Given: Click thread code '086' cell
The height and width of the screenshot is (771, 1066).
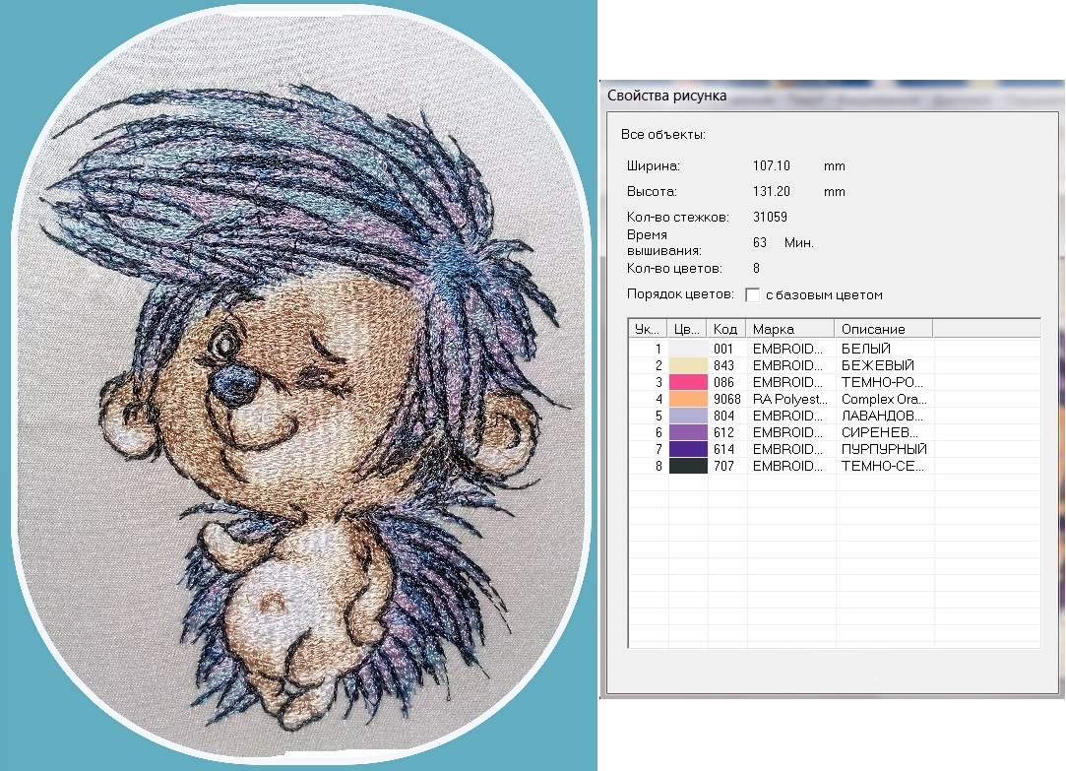Looking at the screenshot, I should click(723, 382).
